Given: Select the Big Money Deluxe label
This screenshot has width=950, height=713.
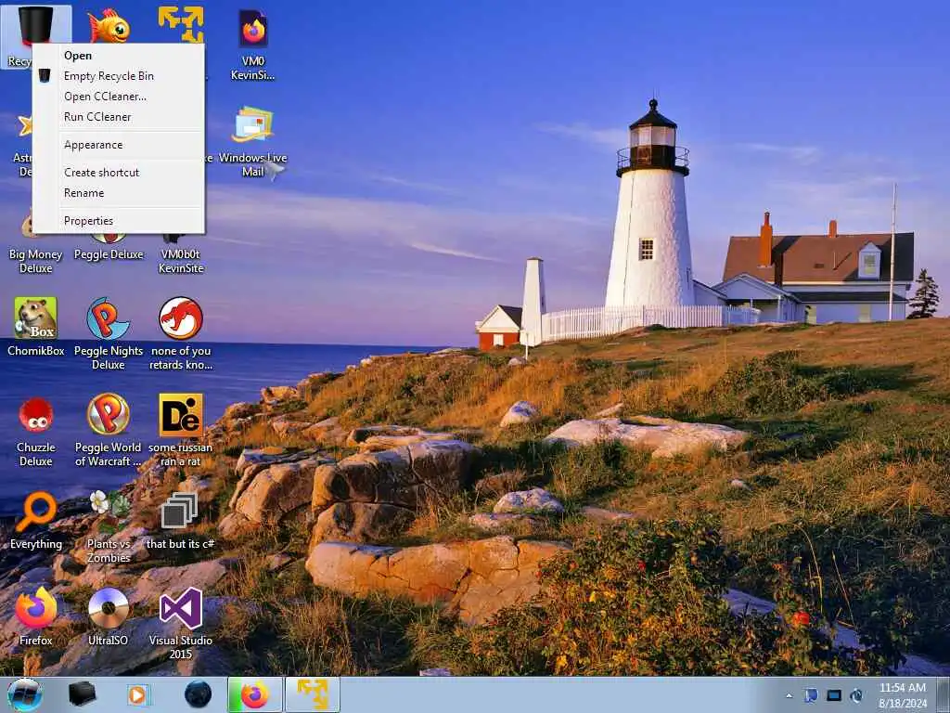Looking at the screenshot, I should [36, 261].
